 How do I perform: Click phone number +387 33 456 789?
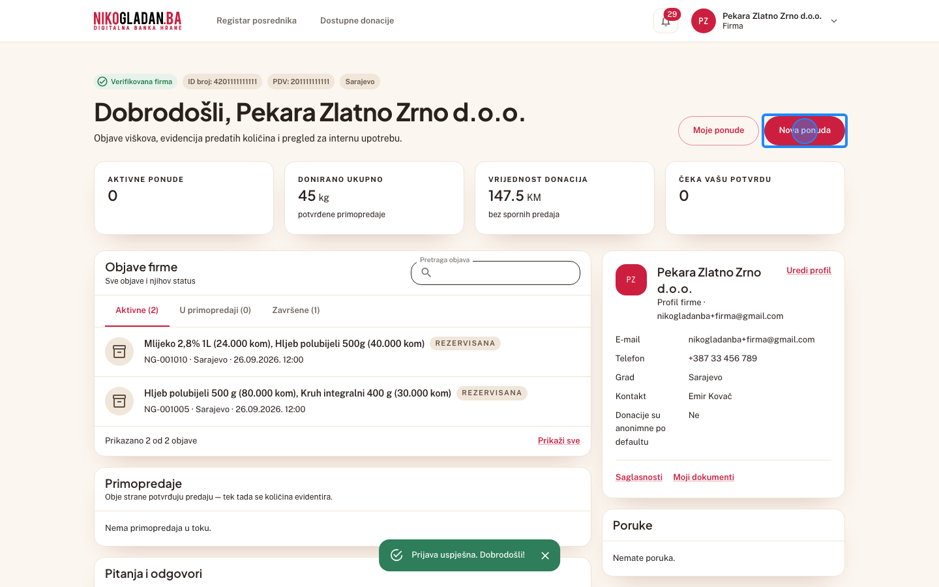[x=723, y=359]
